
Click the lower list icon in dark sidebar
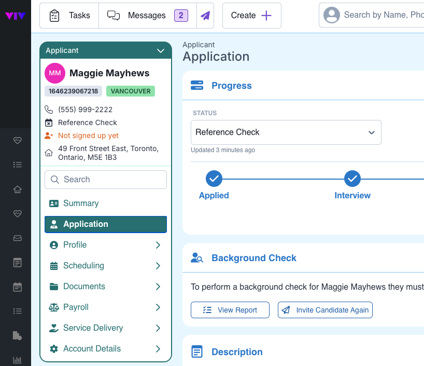[x=18, y=311]
